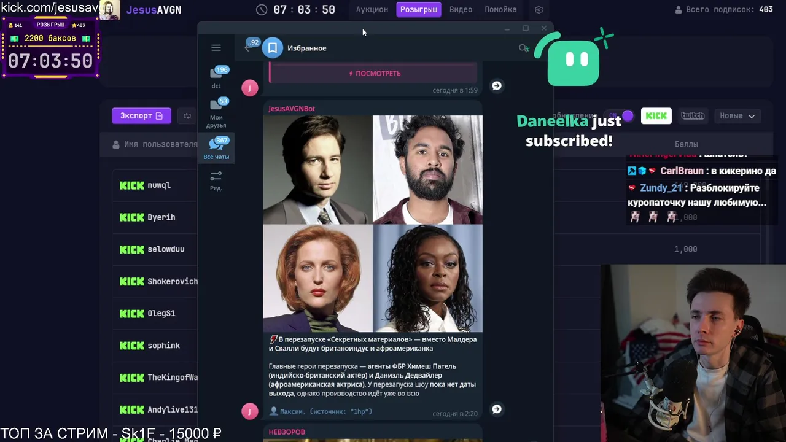Image resolution: width=786 pixels, height=442 pixels.
Task: Open the Telegram hamburger menu
Action: tap(216, 48)
